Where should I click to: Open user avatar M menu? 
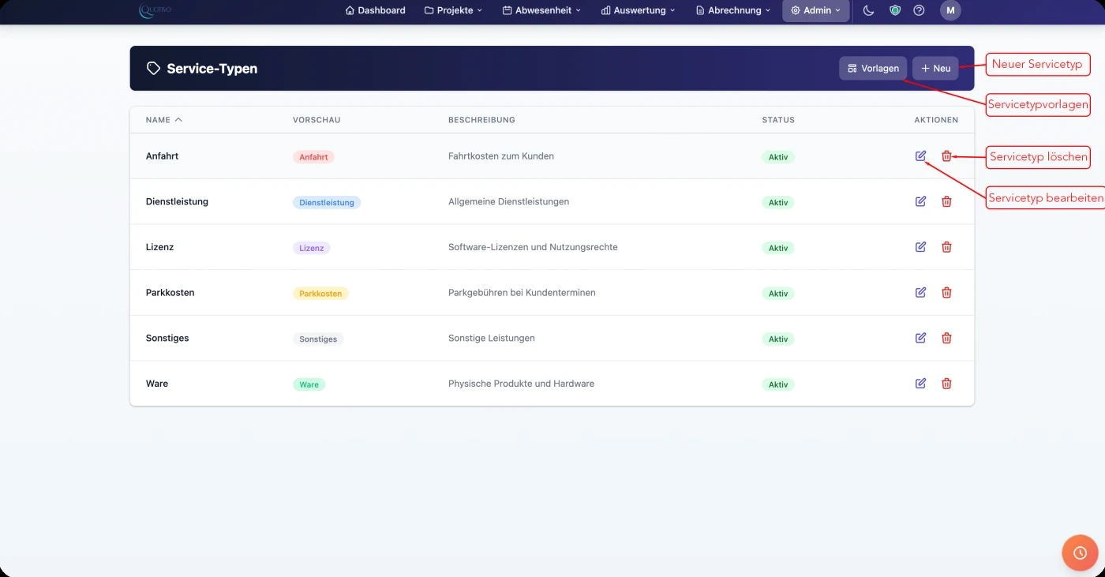950,10
